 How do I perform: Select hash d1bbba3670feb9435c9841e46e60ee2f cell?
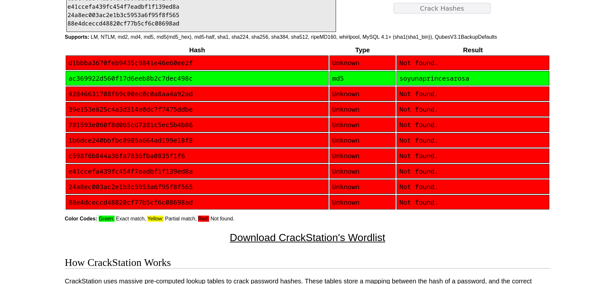pos(197,63)
